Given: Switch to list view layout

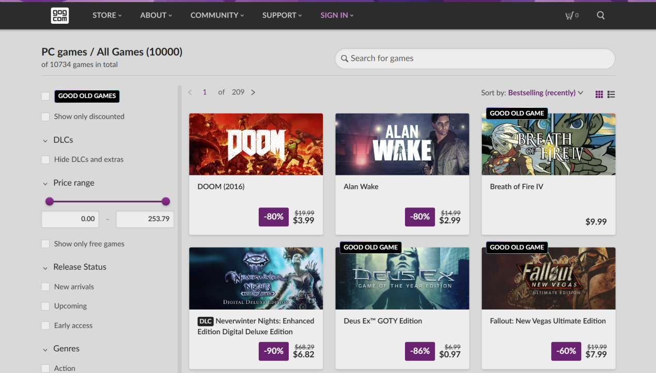Looking at the screenshot, I should (611, 94).
